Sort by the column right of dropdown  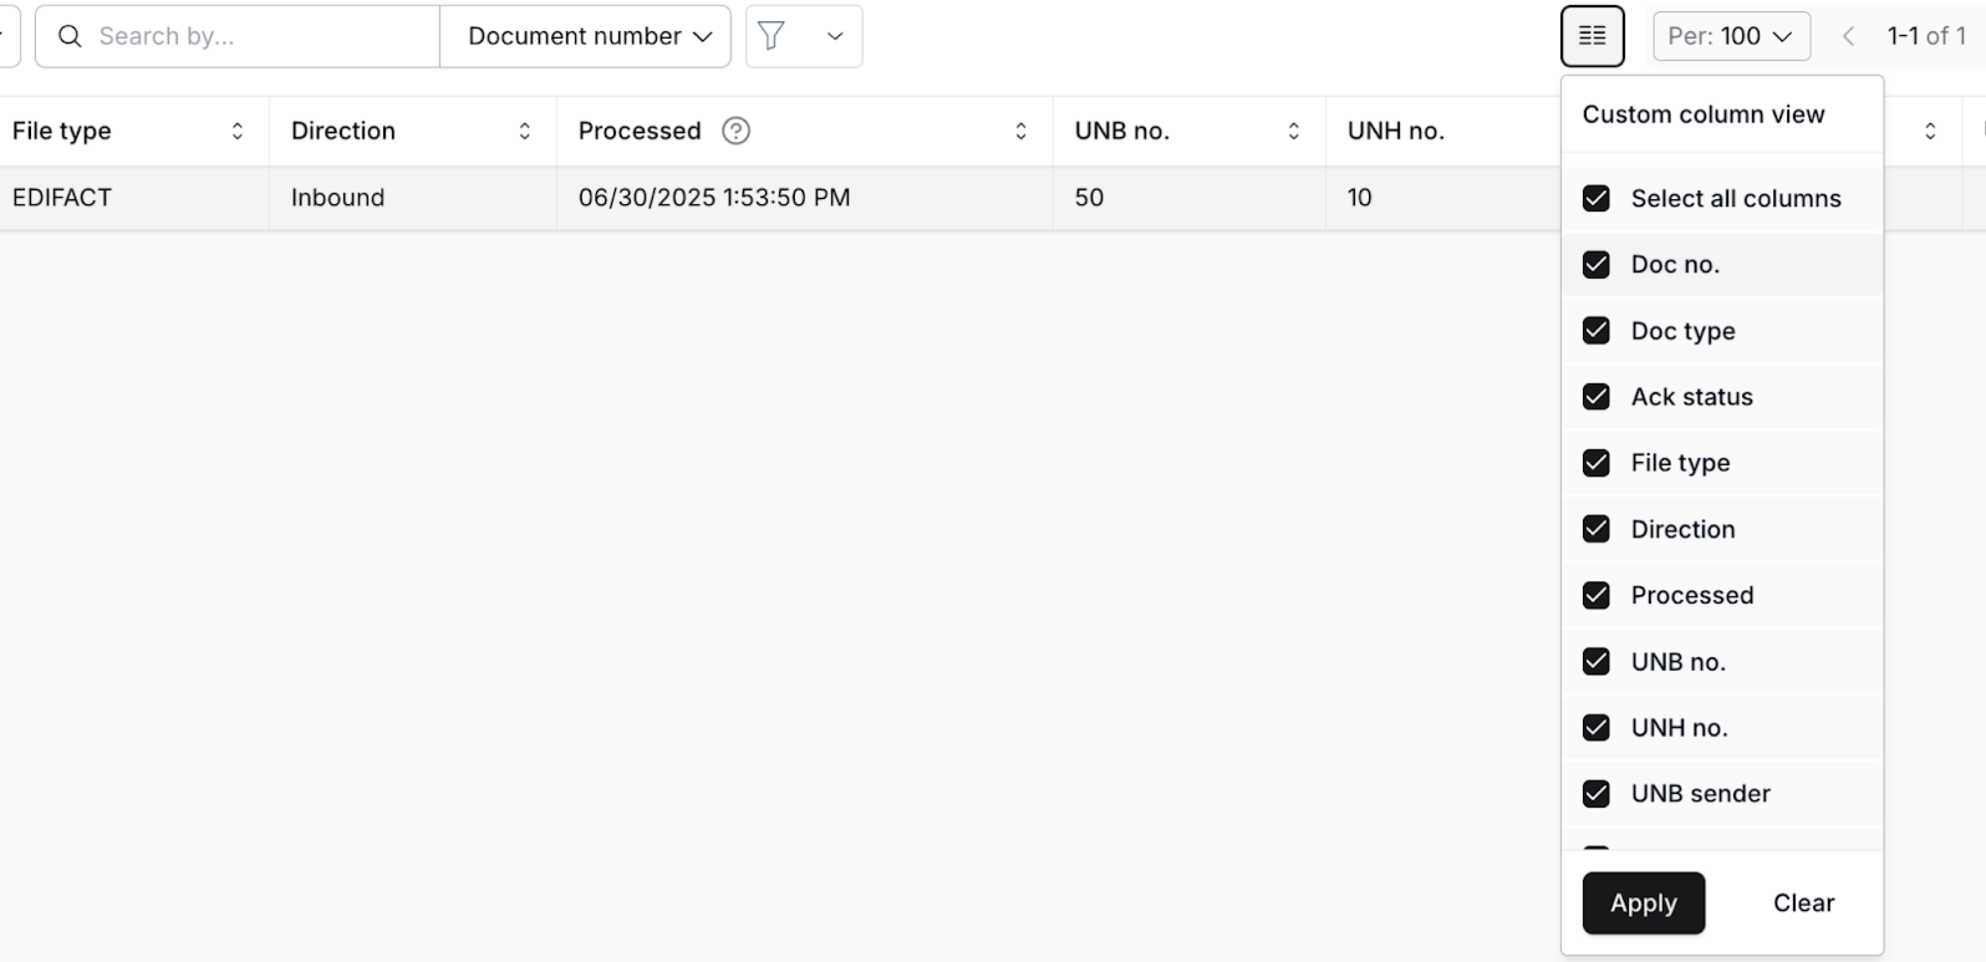point(1930,131)
